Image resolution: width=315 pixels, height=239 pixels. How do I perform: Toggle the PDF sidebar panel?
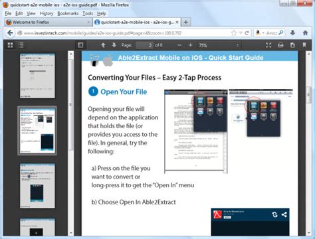click(80, 45)
